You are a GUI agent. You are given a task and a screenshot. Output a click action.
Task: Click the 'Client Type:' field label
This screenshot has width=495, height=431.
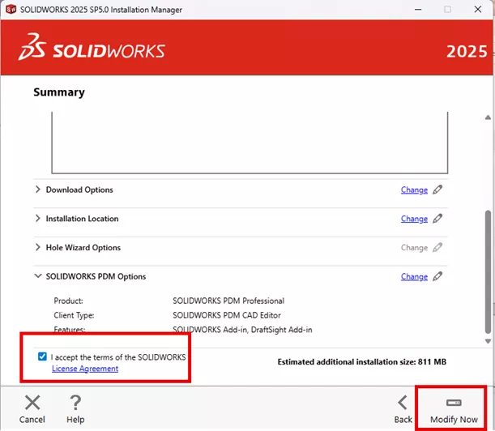click(x=74, y=315)
